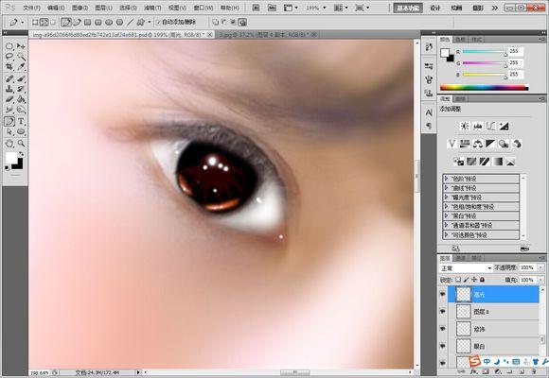Expand the "黑白" presets group
This screenshot has width=549, height=378.
(x=446, y=215)
